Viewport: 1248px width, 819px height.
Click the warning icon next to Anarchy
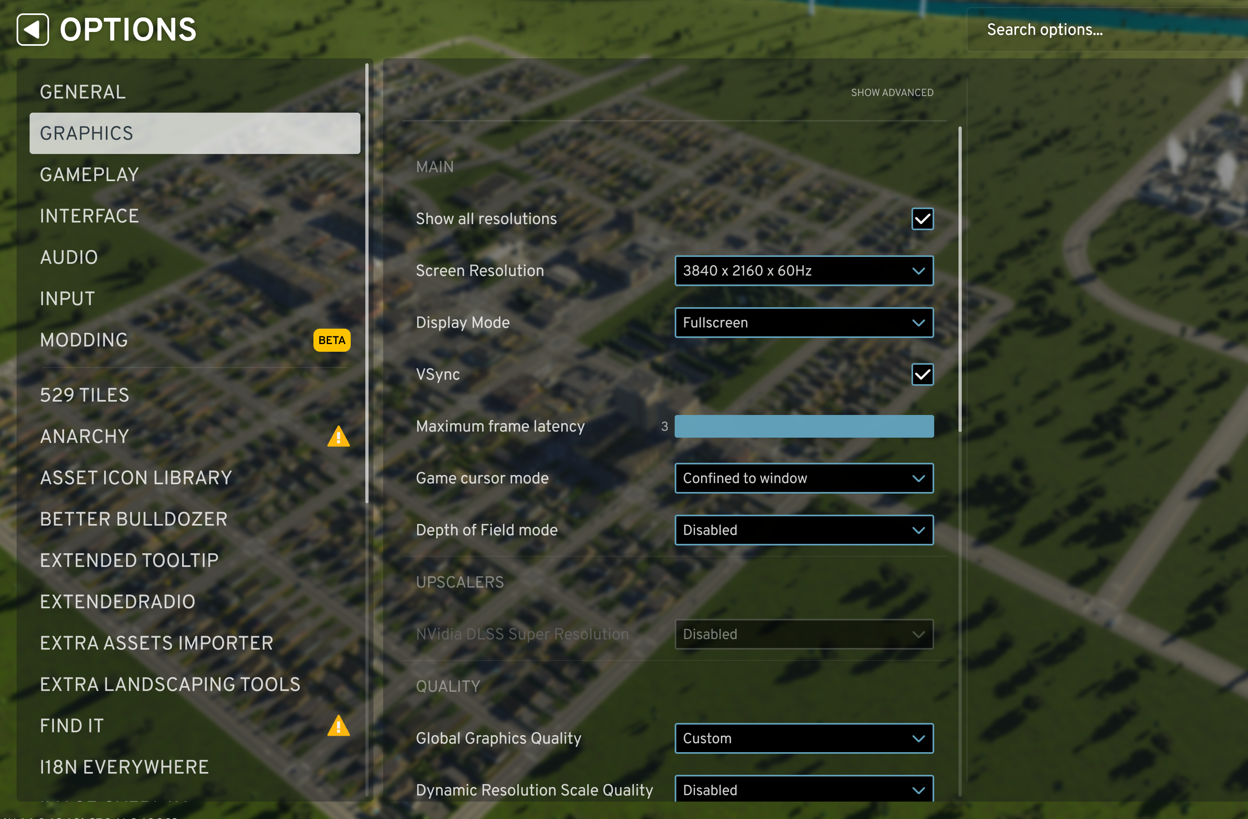click(x=338, y=436)
